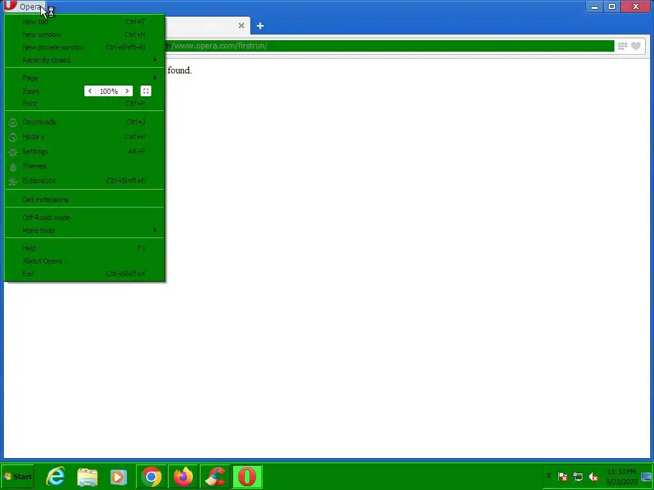This screenshot has width=654, height=490.
Task: Open History menu entry
Action: [84, 137]
